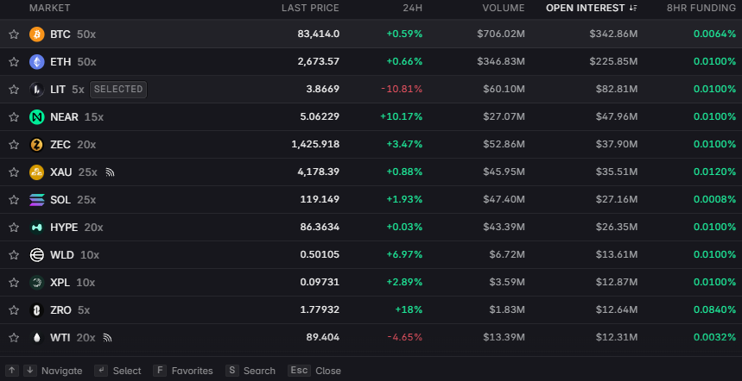
Task: Select the BTC market name
Action: coord(60,34)
